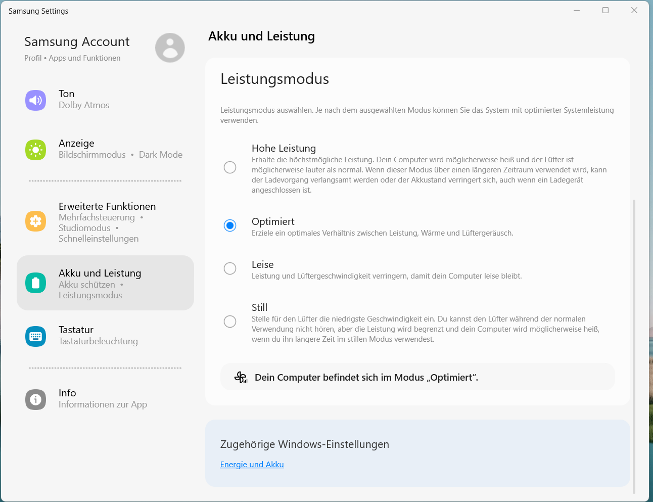Click the Schnelleinstellungen subtitle text
This screenshot has width=653, height=502.
click(99, 239)
